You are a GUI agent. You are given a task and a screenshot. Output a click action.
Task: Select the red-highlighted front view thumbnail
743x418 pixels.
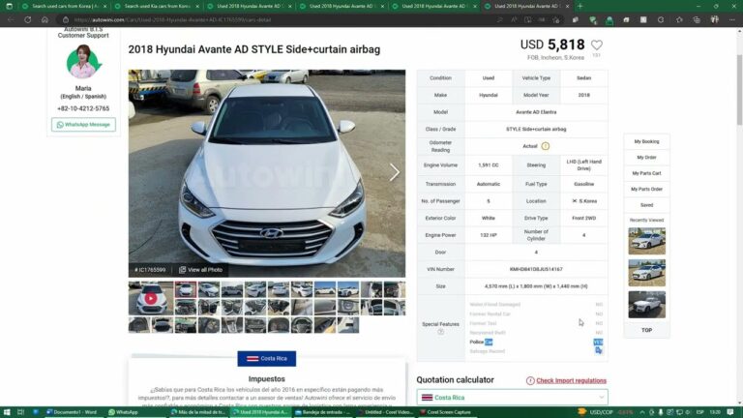point(186,289)
